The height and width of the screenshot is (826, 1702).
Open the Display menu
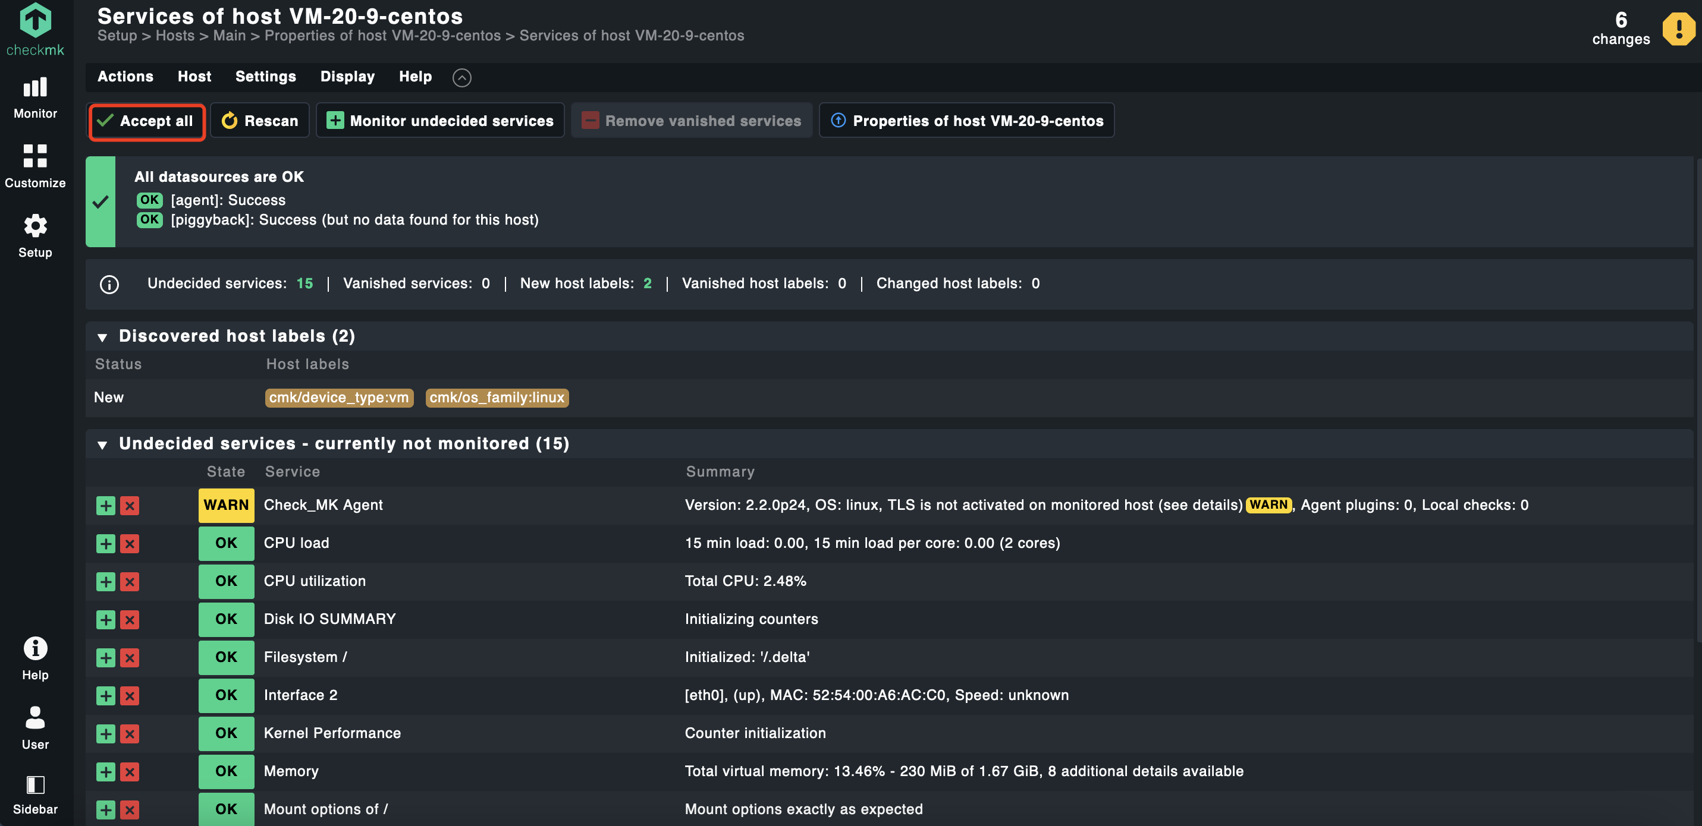coord(347,77)
